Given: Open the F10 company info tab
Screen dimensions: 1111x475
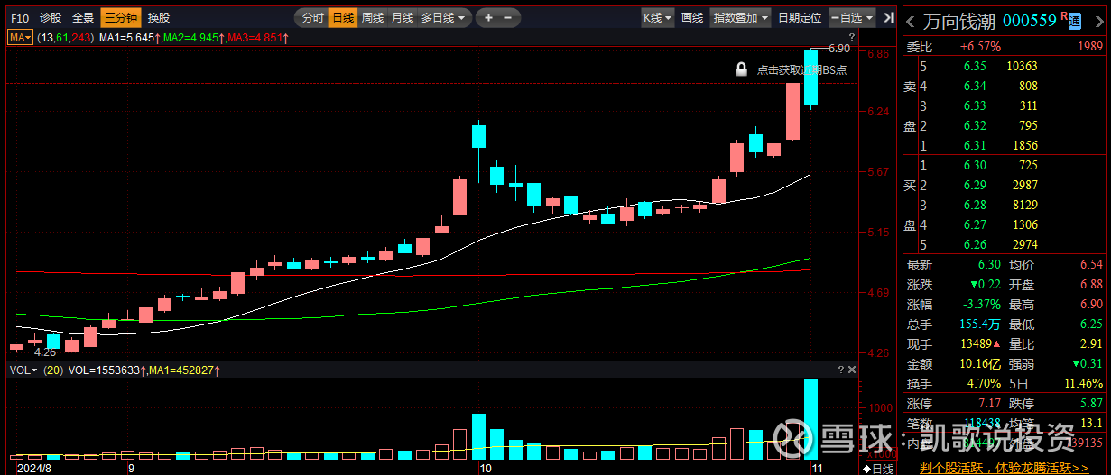Looking at the screenshot, I should tap(20, 17).
